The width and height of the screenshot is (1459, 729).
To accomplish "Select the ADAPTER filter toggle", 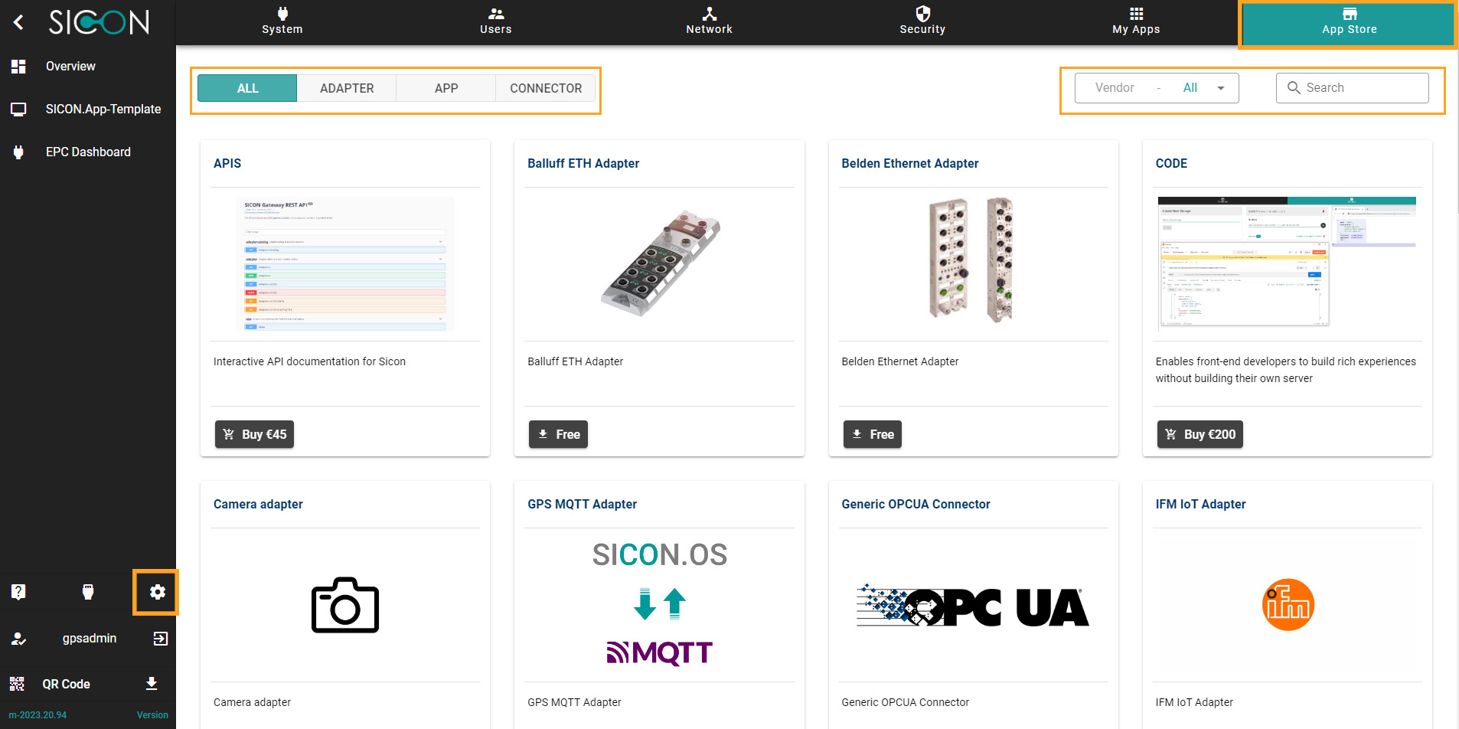I will coord(347,88).
